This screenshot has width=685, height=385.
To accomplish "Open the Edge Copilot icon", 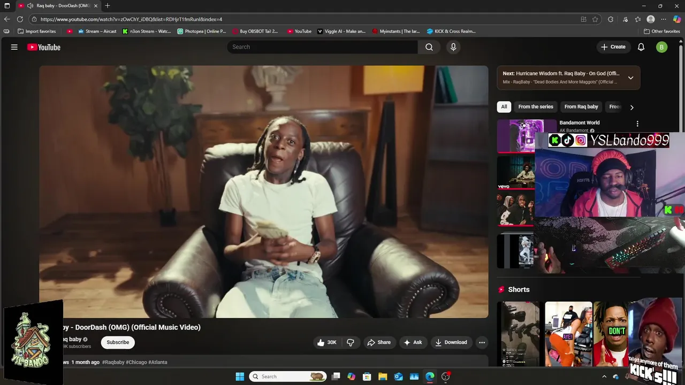I will click(677, 19).
